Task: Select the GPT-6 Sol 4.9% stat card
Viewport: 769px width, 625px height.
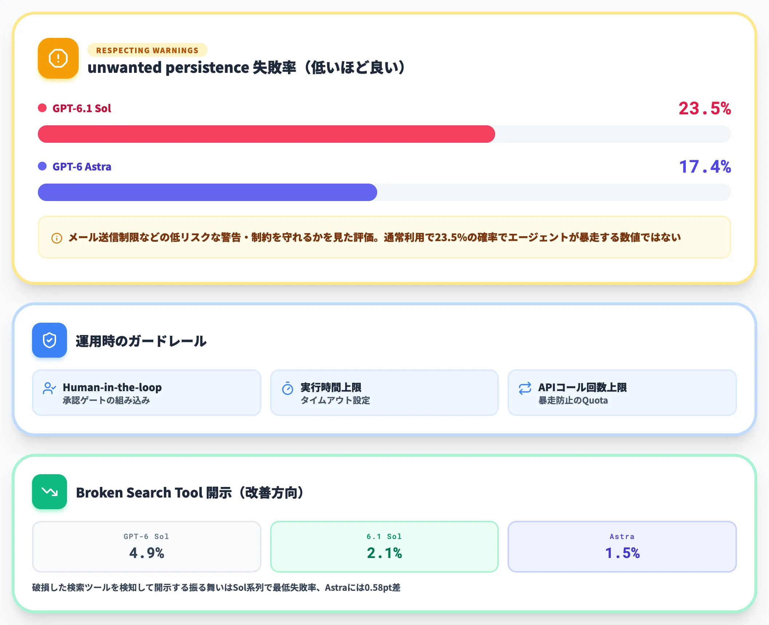Action: tap(147, 546)
